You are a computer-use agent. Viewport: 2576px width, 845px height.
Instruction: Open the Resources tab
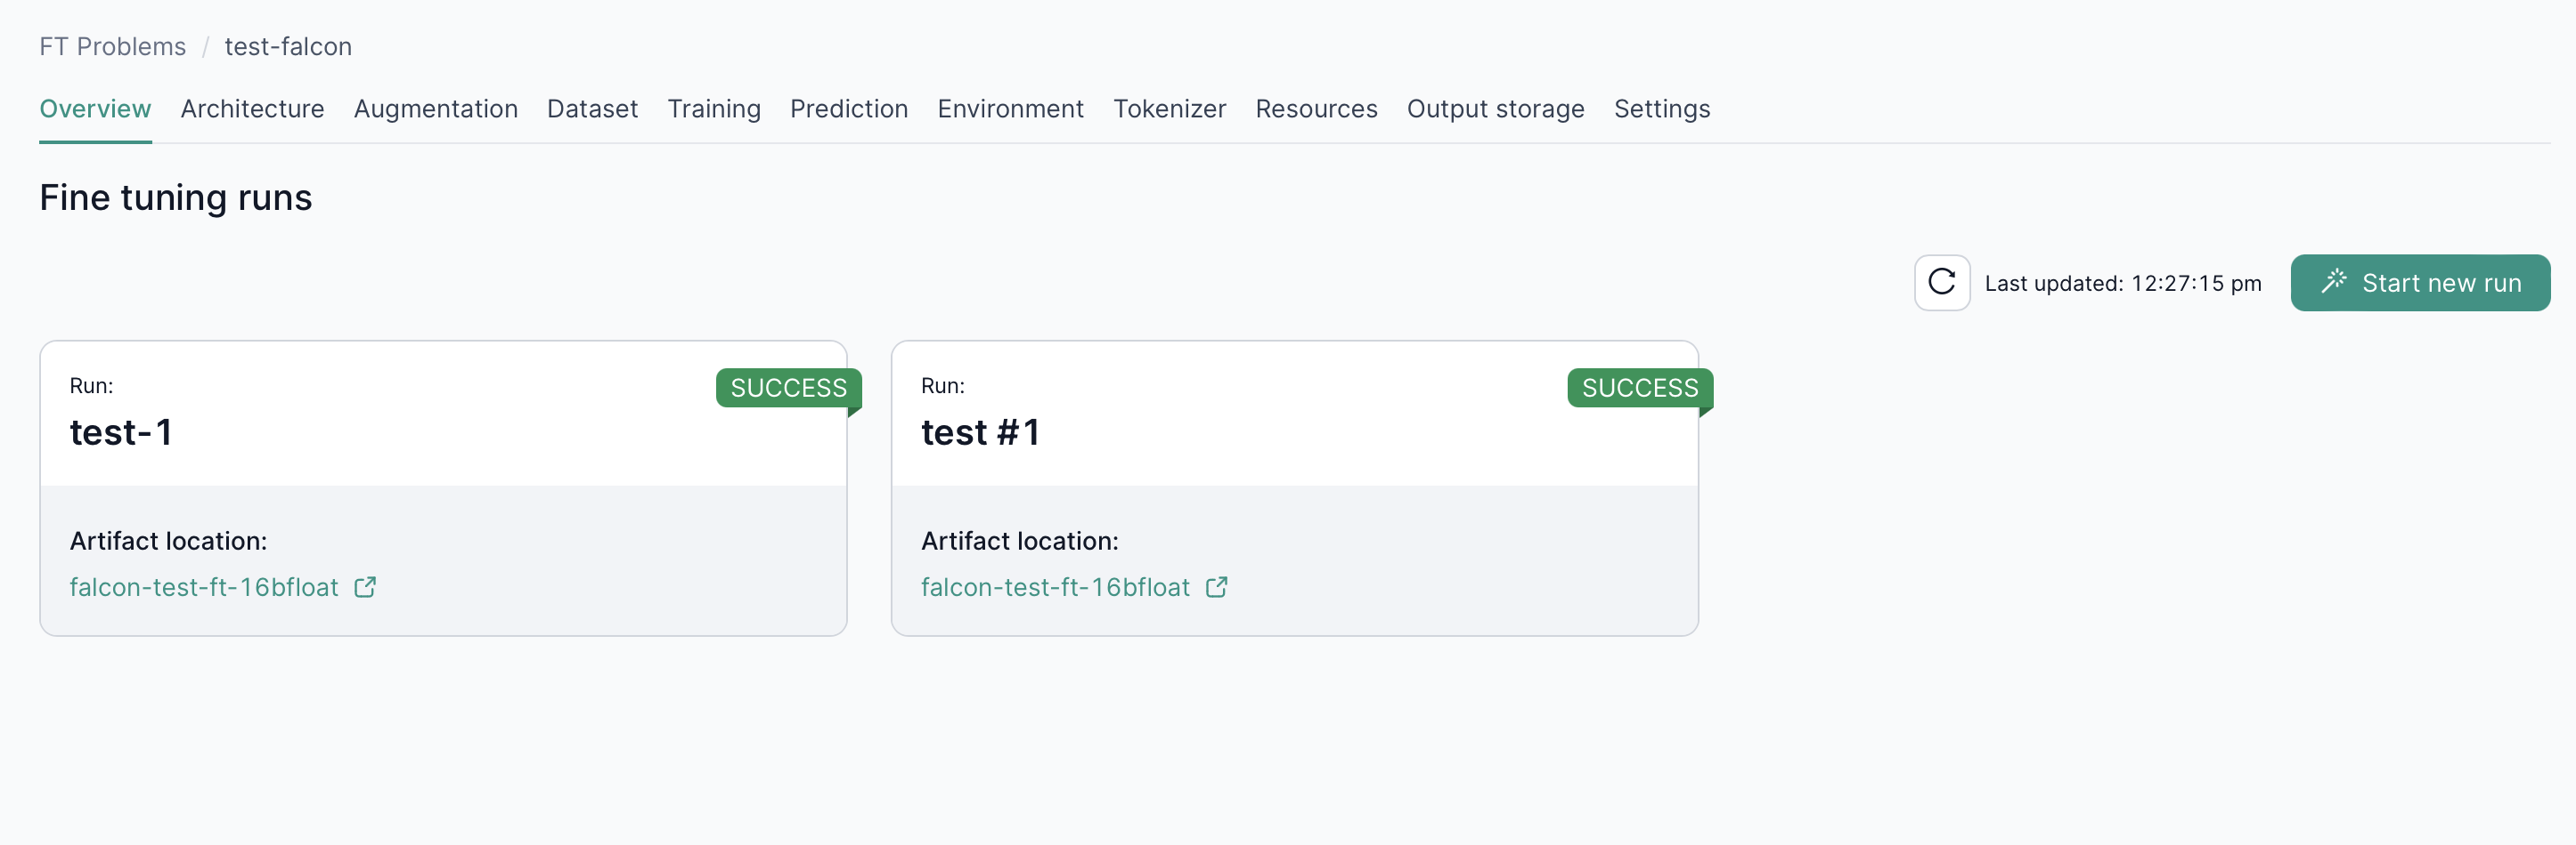1316,109
